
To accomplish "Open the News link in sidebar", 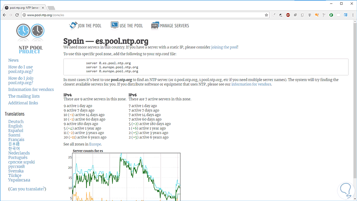I will 14,60.
